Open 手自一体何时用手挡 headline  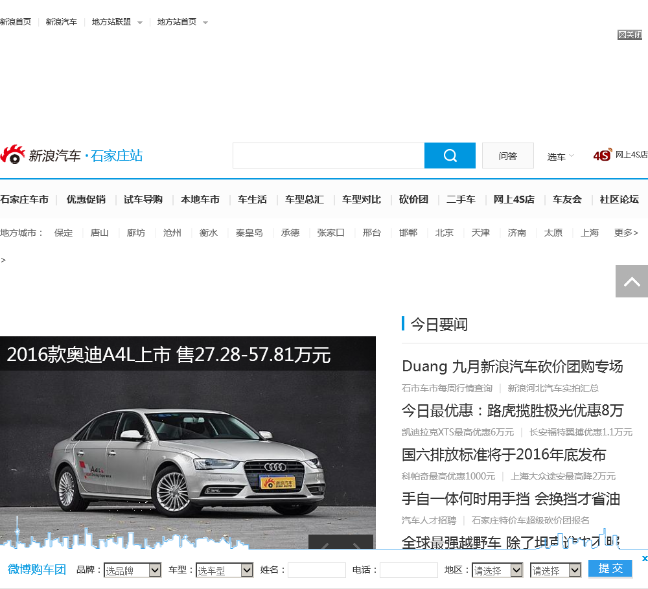(x=511, y=499)
